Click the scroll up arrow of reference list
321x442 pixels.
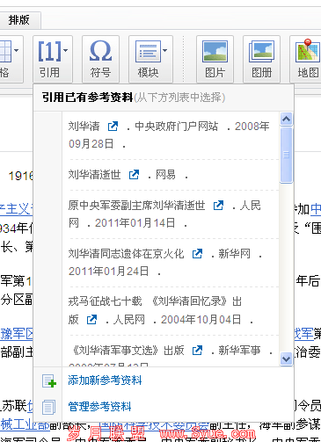pyautogui.click(x=286, y=119)
